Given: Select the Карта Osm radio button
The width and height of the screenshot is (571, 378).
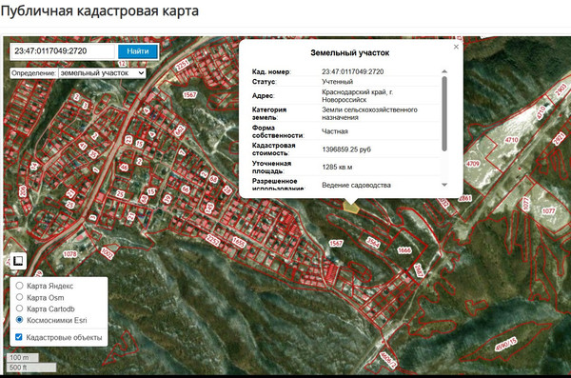Looking at the screenshot, I should point(19,297).
